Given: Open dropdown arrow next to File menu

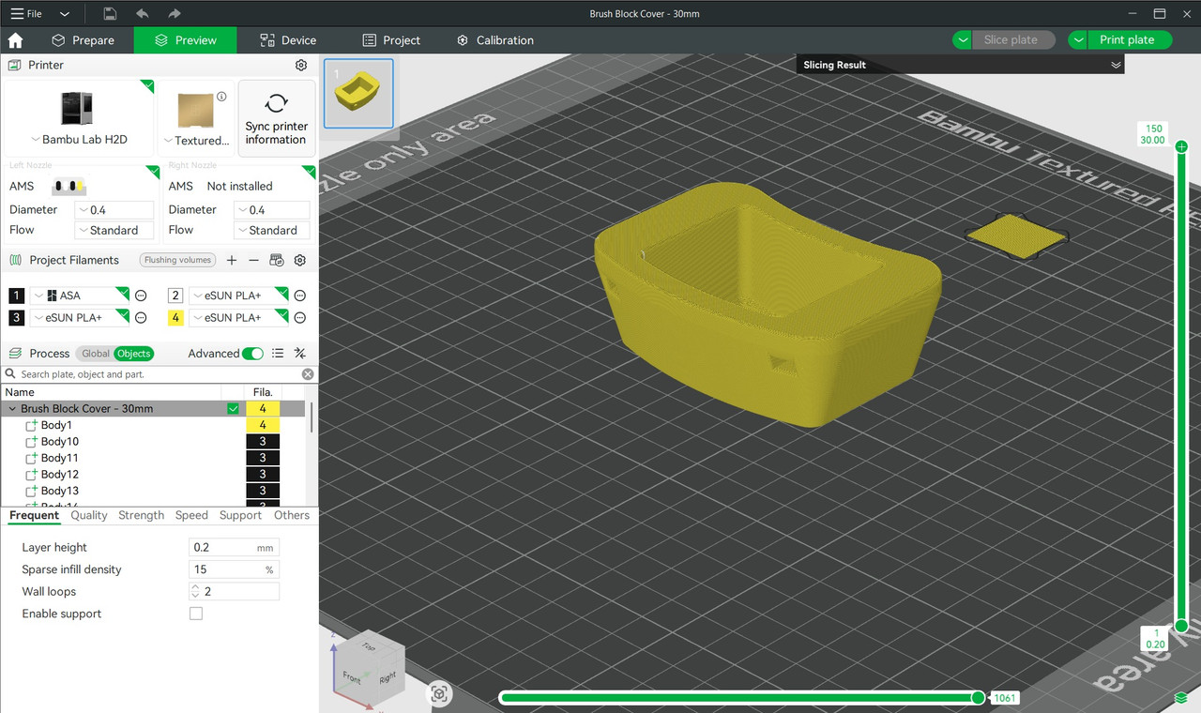Looking at the screenshot, I should click(64, 14).
